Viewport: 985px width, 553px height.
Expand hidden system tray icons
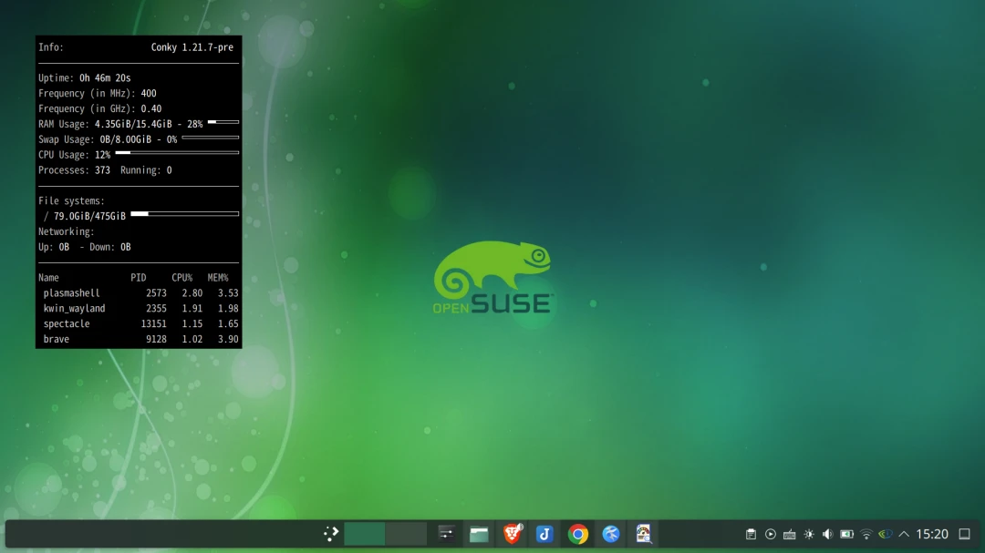click(x=904, y=535)
